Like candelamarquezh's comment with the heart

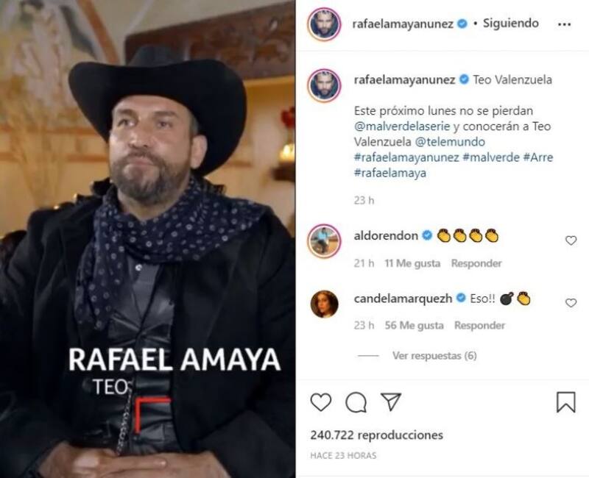(571, 303)
